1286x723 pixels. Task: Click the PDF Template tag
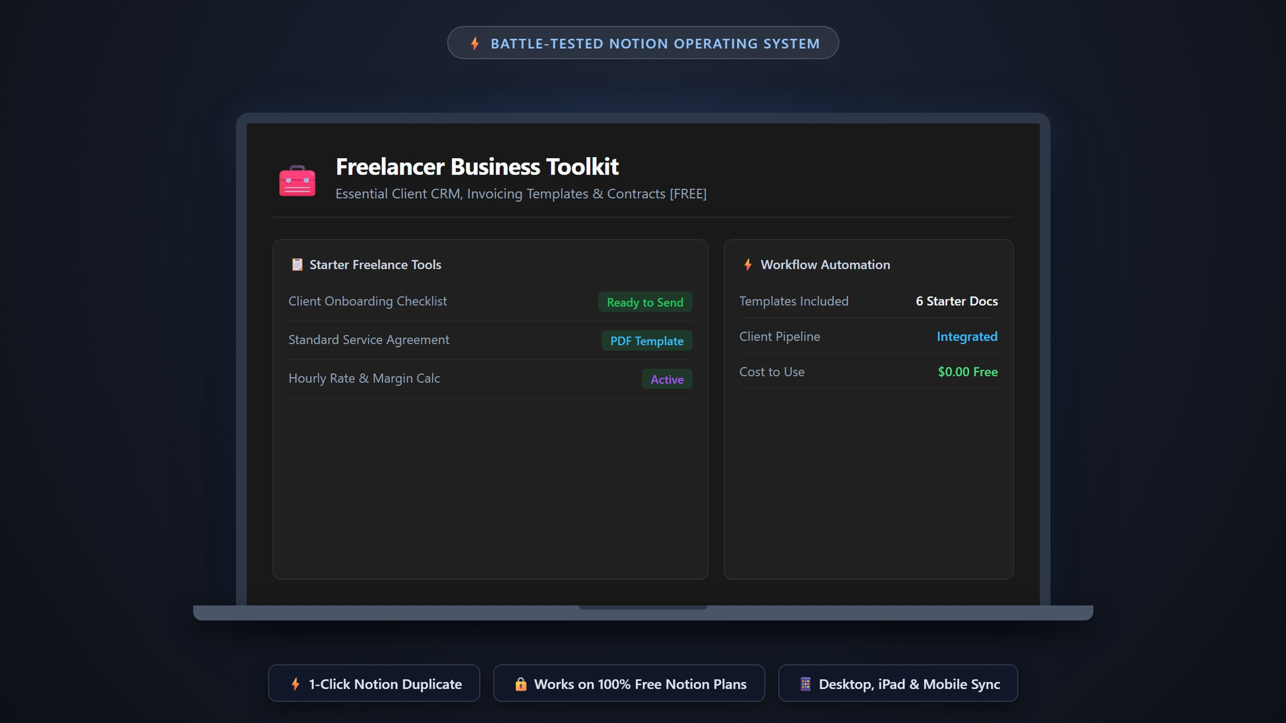tap(647, 341)
